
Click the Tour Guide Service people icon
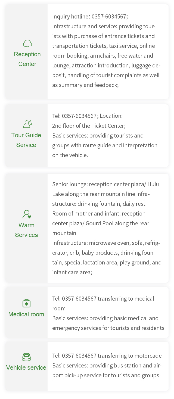(x=27, y=124)
